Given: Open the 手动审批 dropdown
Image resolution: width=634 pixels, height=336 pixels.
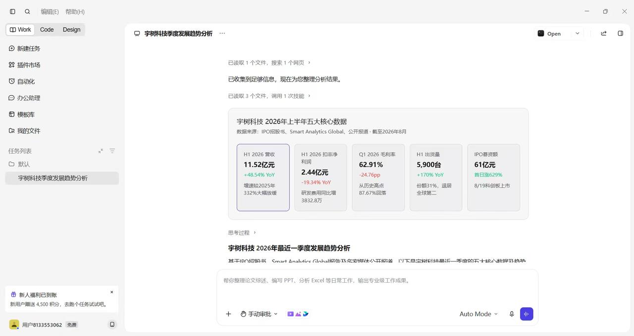Looking at the screenshot, I should pos(259,314).
